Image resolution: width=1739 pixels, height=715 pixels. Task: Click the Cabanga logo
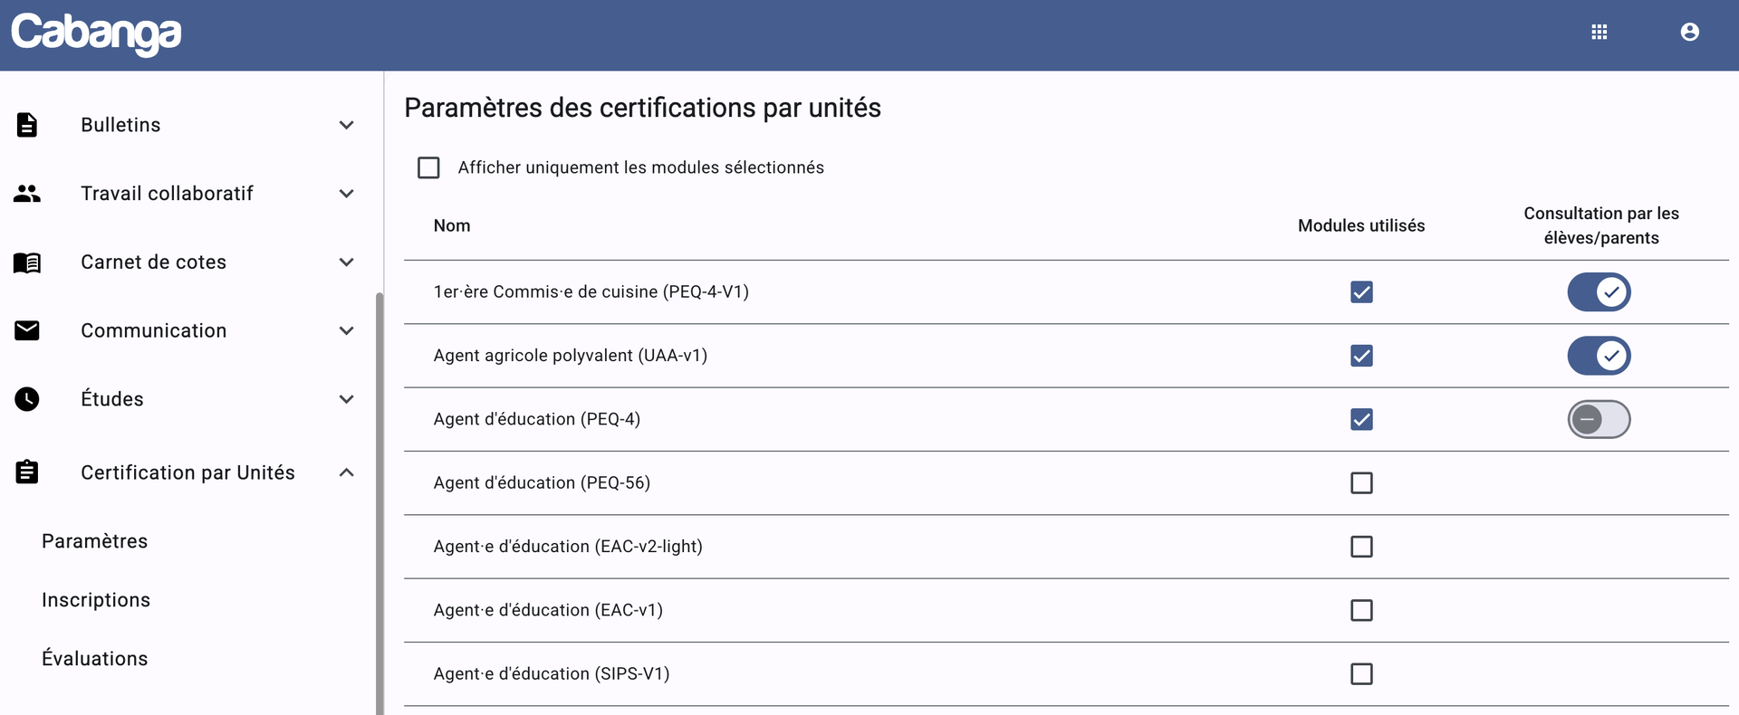coord(96,33)
